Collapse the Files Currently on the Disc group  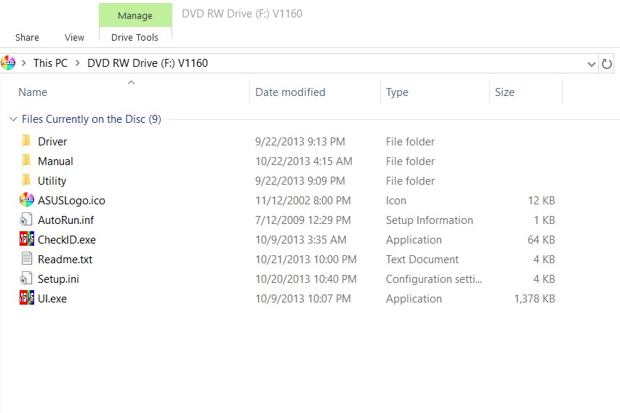tap(13, 119)
